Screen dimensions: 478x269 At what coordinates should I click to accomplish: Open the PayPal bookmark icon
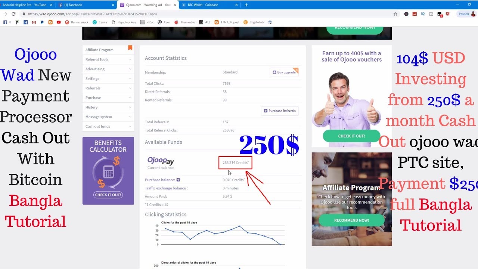pyautogui.click(x=42, y=22)
